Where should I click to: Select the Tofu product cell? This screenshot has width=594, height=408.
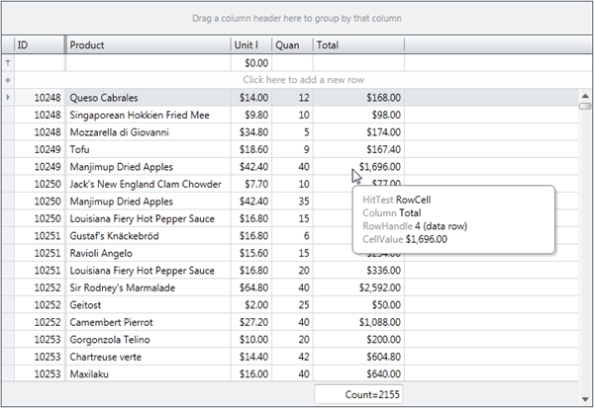pyautogui.click(x=148, y=149)
